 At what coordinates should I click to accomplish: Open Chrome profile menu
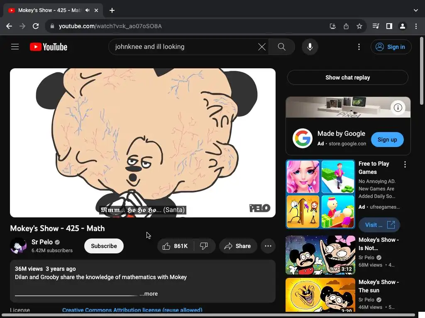click(402, 26)
